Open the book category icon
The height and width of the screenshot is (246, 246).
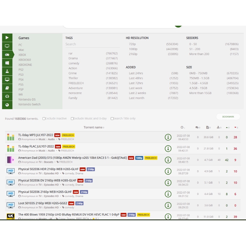coord(7,88)
